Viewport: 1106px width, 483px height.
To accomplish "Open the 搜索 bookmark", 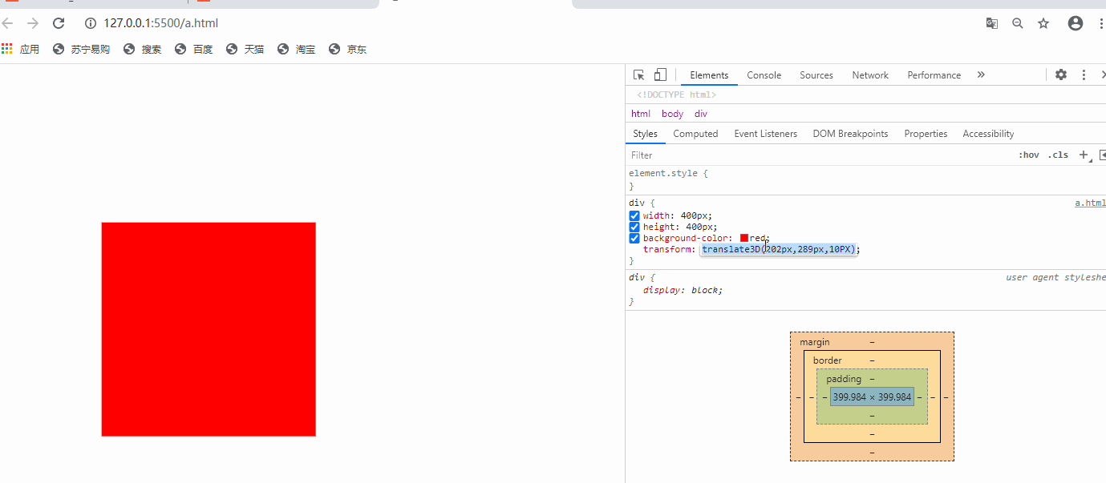I will [x=143, y=49].
